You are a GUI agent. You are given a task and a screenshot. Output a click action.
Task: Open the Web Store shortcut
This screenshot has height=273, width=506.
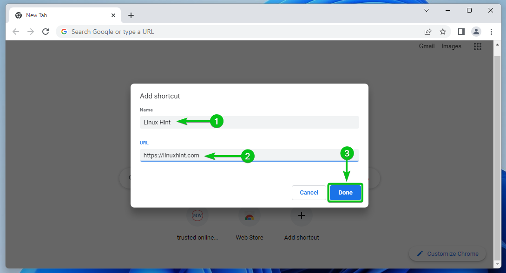tap(250, 224)
